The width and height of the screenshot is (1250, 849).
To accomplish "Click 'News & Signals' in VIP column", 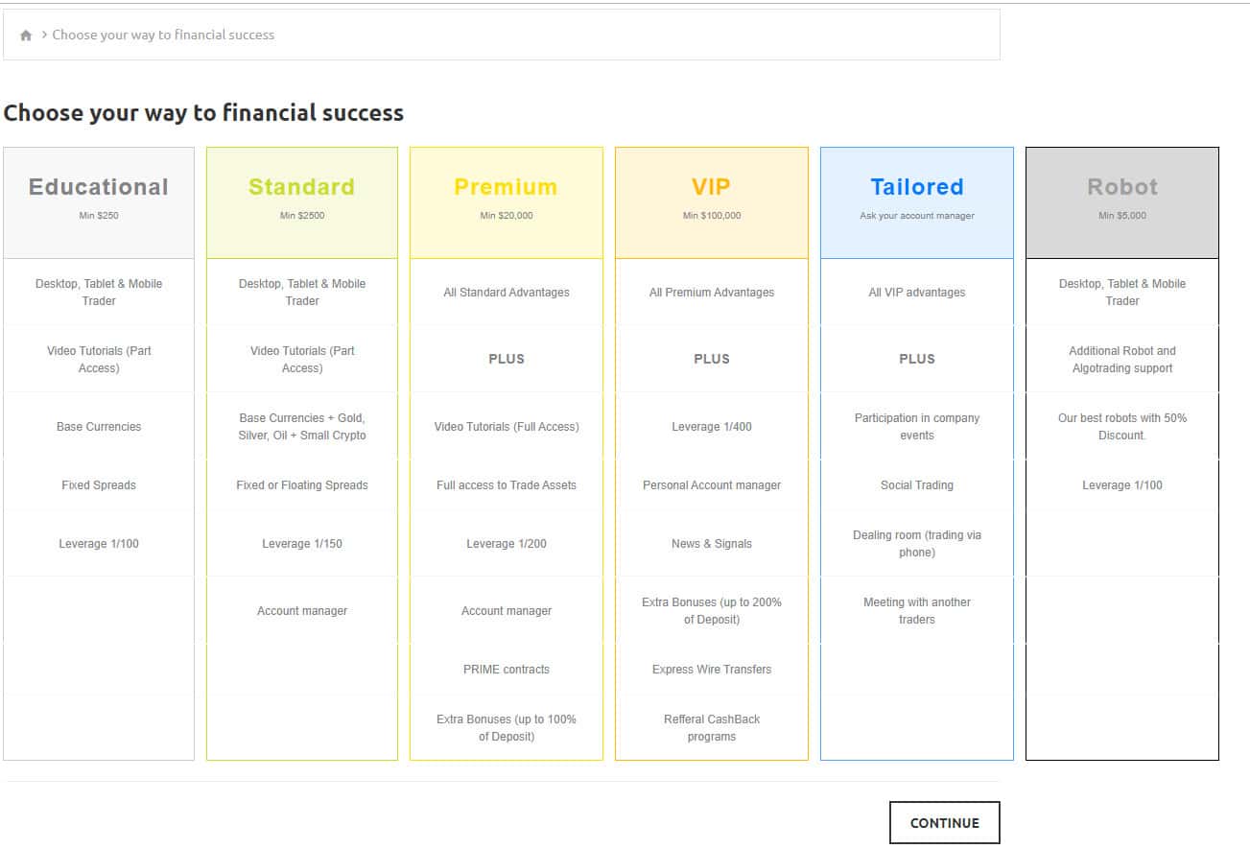I will [712, 544].
